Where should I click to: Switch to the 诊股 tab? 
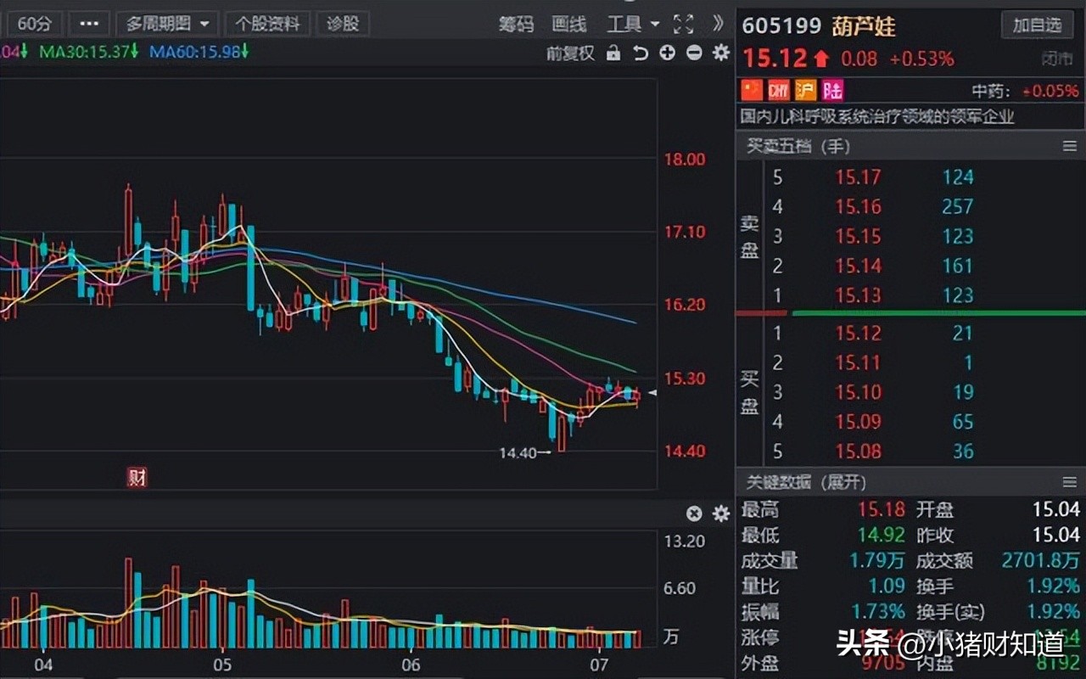[342, 23]
